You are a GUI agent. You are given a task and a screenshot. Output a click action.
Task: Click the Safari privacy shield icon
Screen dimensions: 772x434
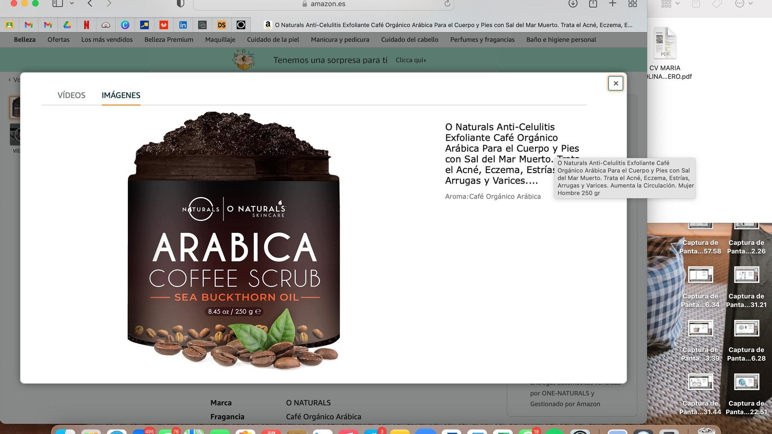click(x=180, y=4)
